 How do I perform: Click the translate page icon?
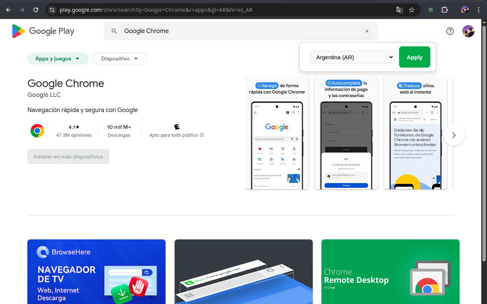399,10
